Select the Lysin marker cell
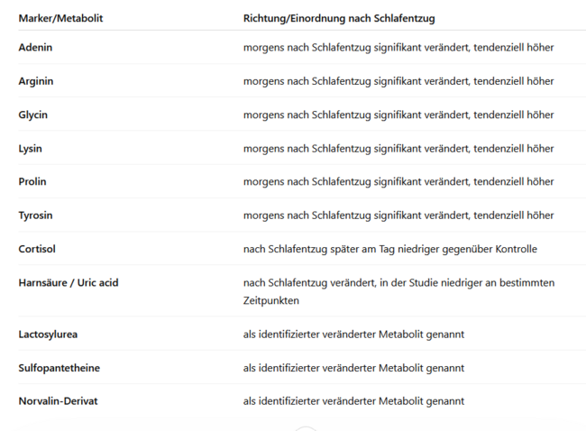Image resolution: width=586 pixels, height=431 pixels. (31, 149)
